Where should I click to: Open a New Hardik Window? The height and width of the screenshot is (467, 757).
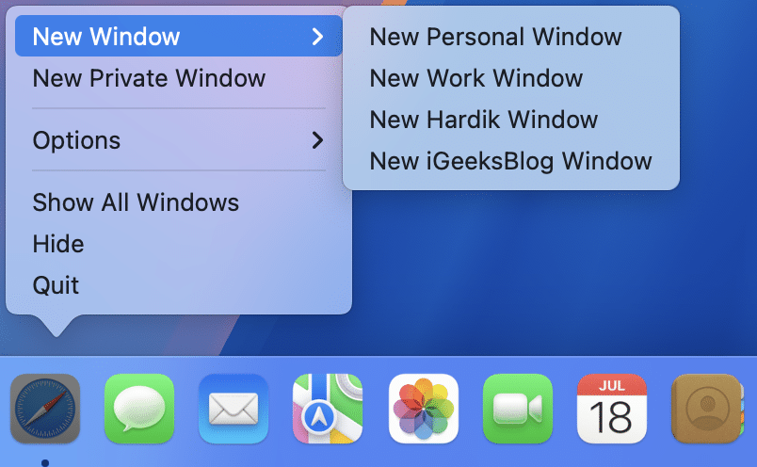point(511,120)
